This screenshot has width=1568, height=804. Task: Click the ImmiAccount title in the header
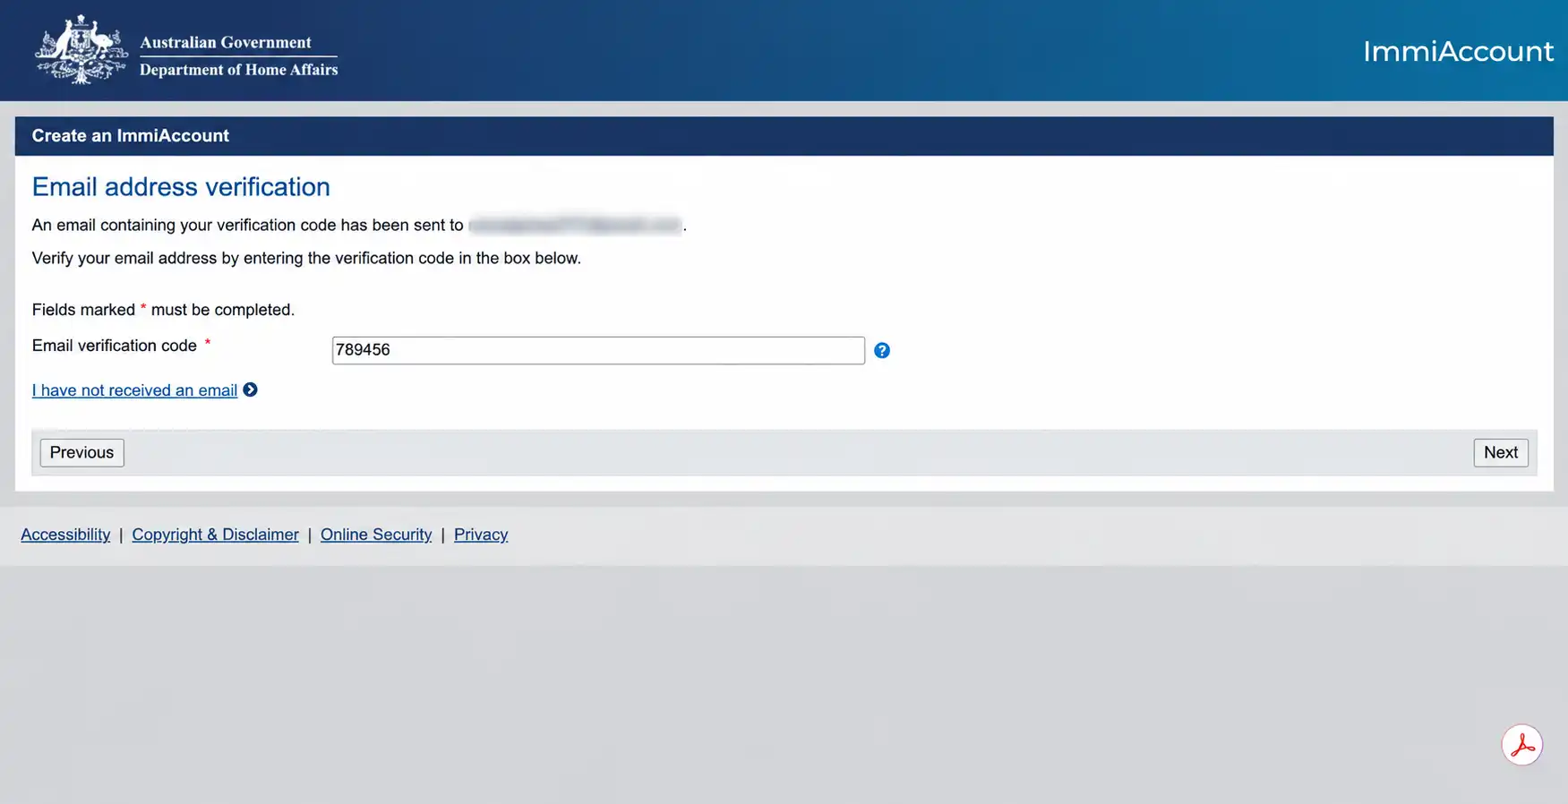click(1458, 51)
